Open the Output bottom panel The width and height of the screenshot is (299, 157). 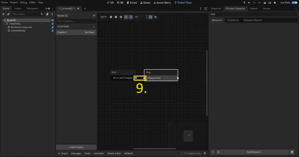[x=63, y=153]
